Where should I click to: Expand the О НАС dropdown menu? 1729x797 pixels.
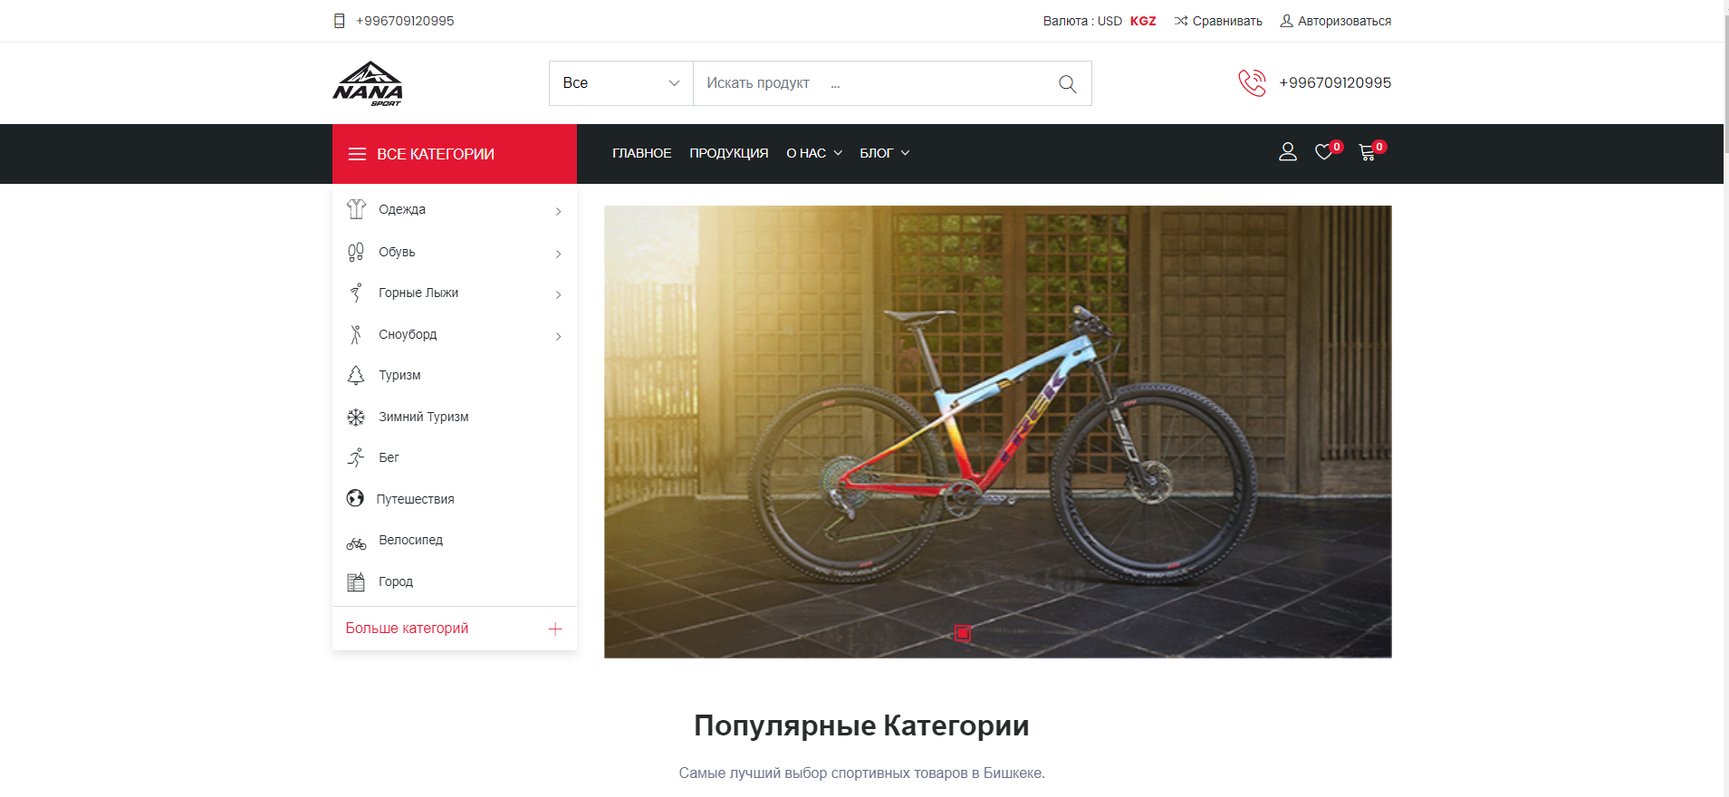(x=814, y=153)
